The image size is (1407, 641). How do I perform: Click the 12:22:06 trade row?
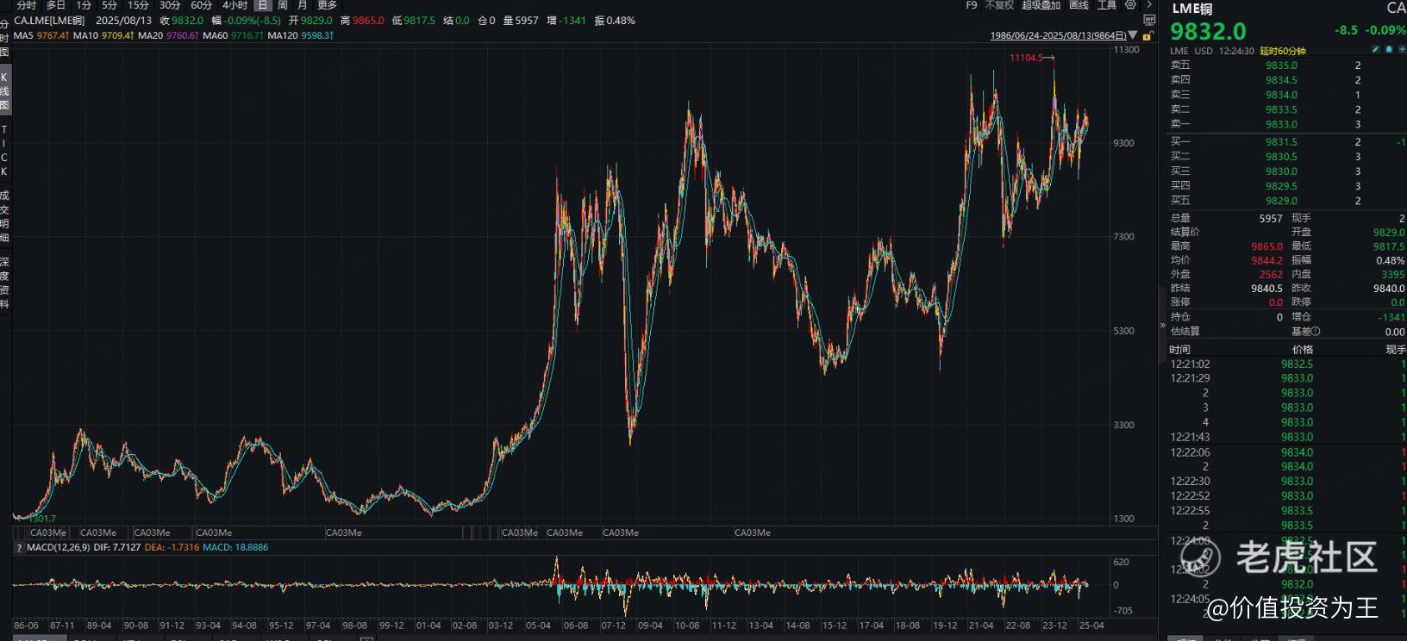pyautogui.click(x=1288, y=452)
